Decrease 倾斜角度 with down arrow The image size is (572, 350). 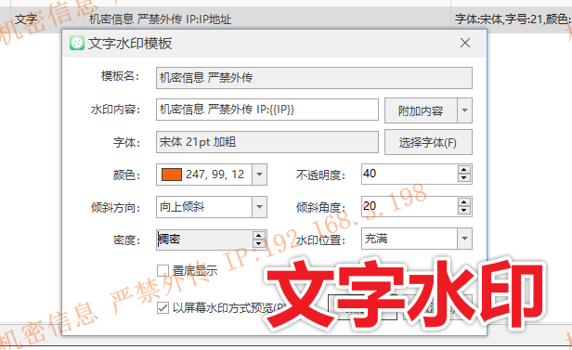pos(464,211)
